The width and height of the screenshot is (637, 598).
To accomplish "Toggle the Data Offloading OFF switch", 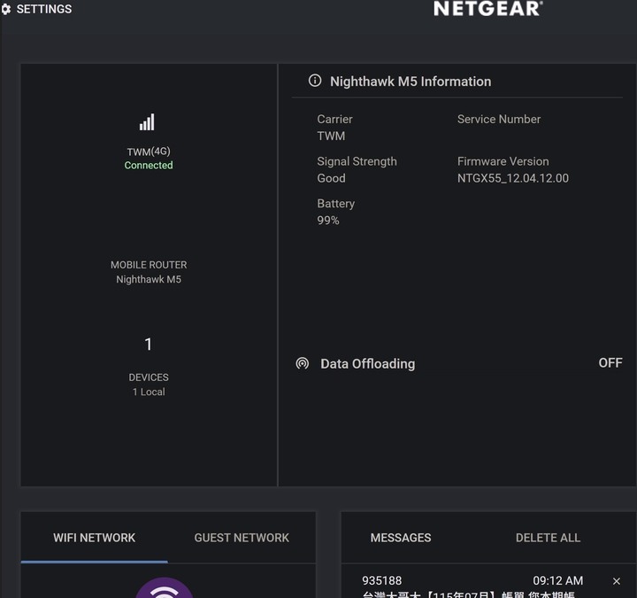I will [610, 362].
